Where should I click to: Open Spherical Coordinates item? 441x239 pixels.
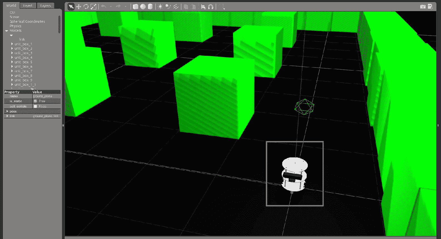point(27,21)
